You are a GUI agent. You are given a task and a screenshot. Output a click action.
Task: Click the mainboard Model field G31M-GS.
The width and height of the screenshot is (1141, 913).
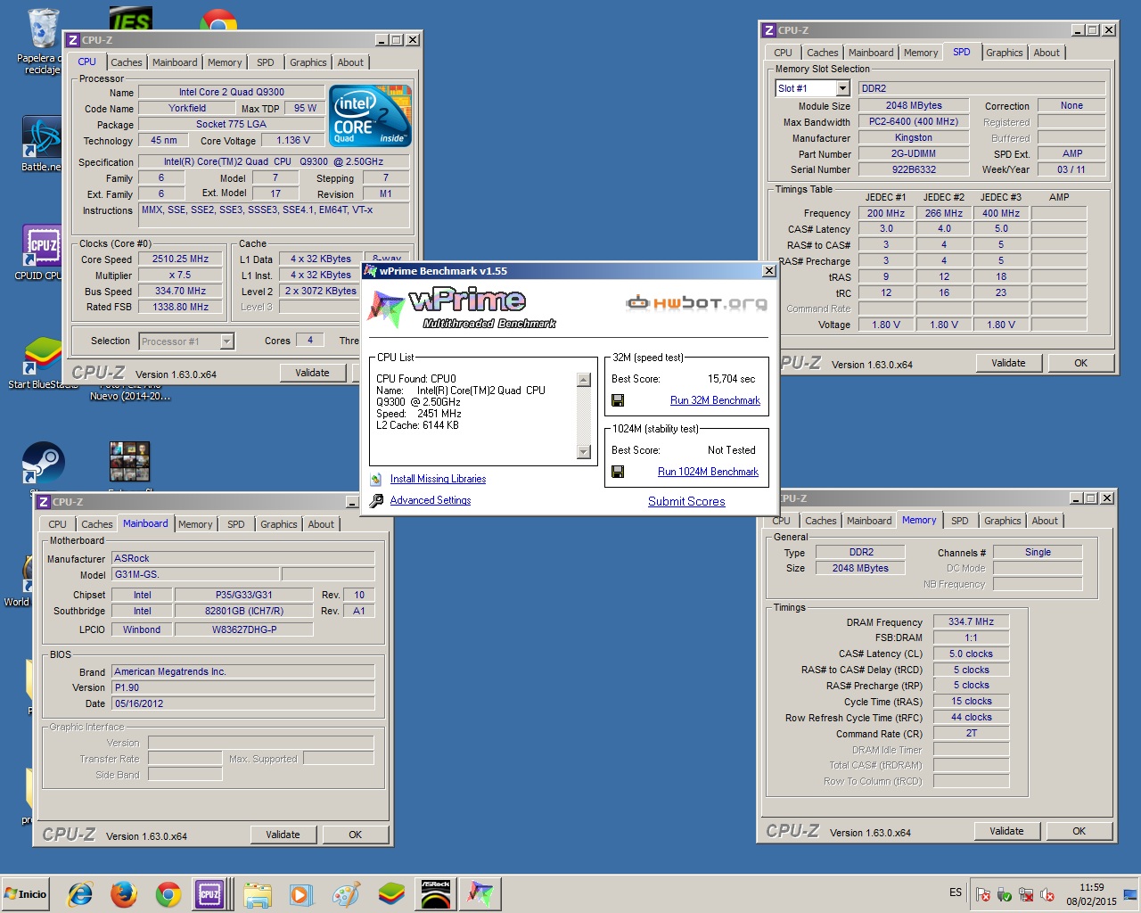(195, 574)
